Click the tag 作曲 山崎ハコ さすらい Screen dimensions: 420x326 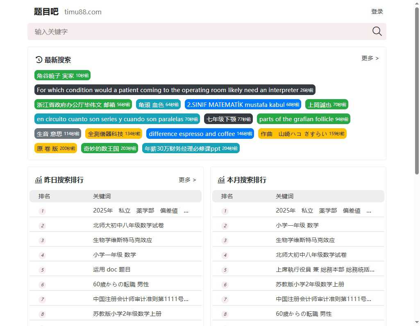pos(302,134)
